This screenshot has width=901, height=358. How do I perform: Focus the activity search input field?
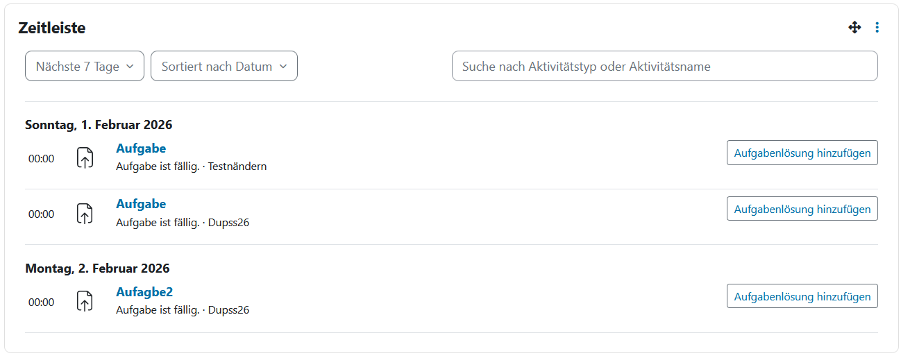pyautogui.click(x=664, y=67)
